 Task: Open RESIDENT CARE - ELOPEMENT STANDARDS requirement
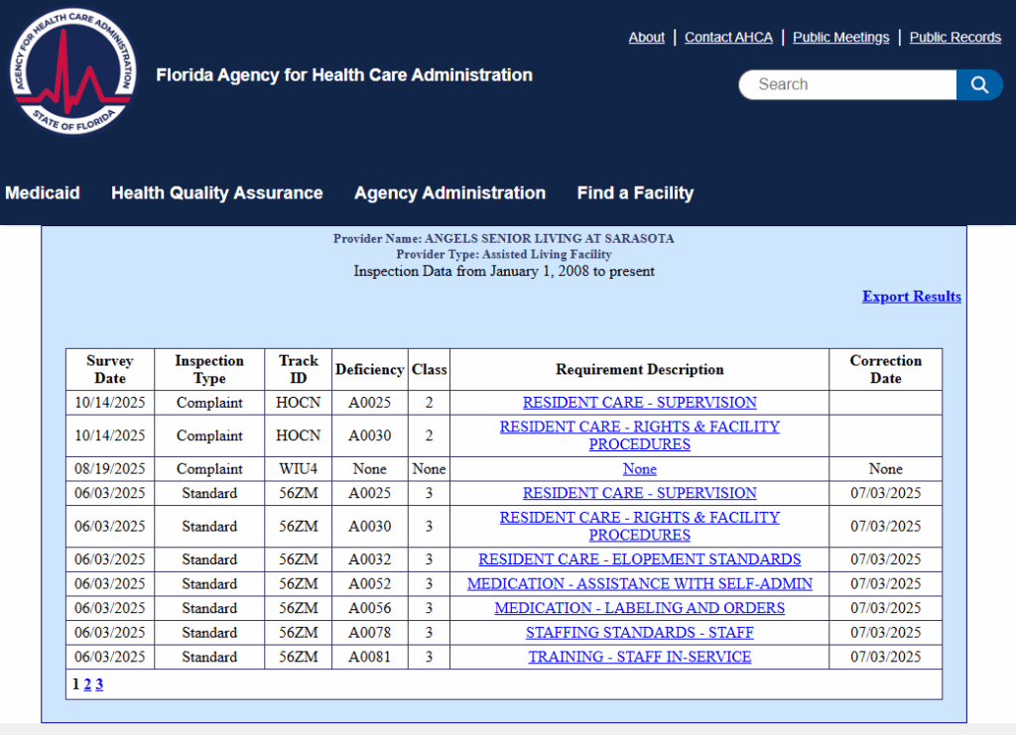pos(639,559)
